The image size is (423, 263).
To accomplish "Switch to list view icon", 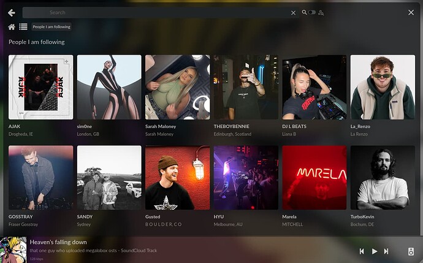I will click(x=23, y=27).
